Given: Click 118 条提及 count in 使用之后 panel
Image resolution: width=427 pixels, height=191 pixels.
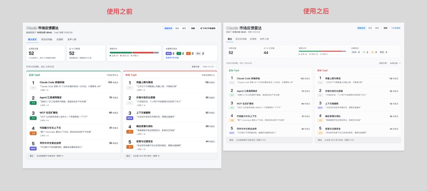Looking at the screenshot, I should tap(394, 78).
